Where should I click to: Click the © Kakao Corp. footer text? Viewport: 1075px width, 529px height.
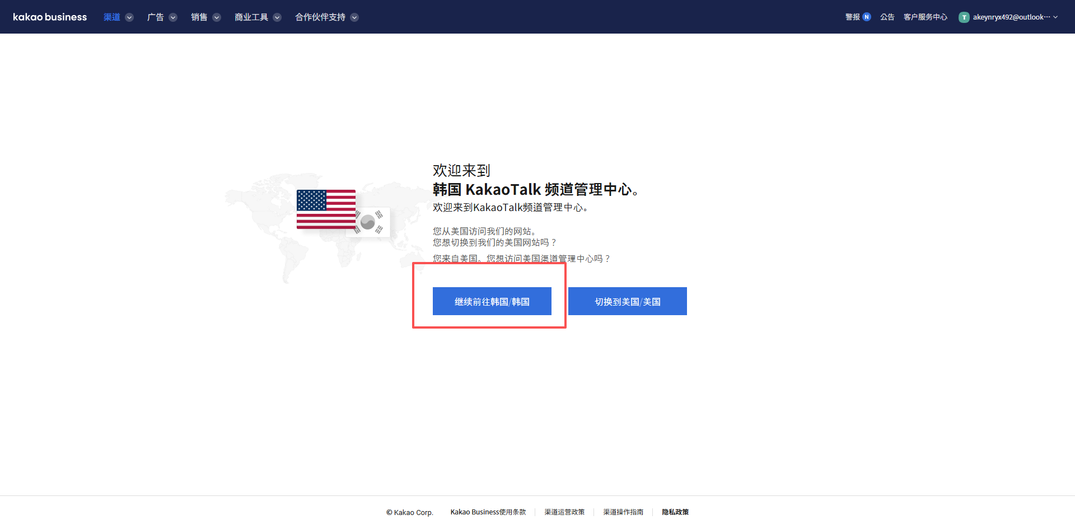click(409, 512)
